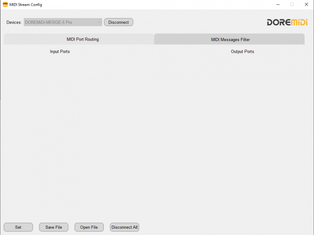Click the Output Ports label
The height and width of the screenshot is (235, 314).
(x=242, y=51)
